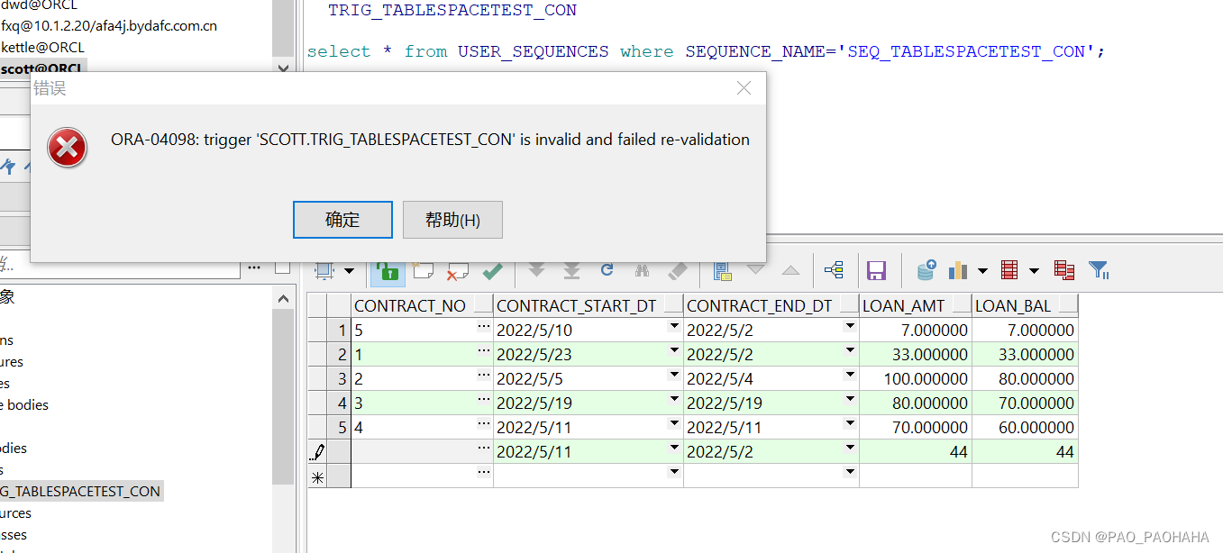The height and width of the screenshot is (553, 1223).
Task: Delete the current record
Action: tap(457, 270)
